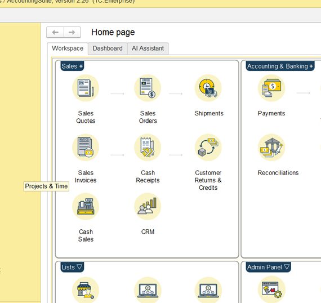This screenshot has width=321, height=303.
Task: Collapse the Lists section header
Action: pyautogui.click(x=72, y=267)
